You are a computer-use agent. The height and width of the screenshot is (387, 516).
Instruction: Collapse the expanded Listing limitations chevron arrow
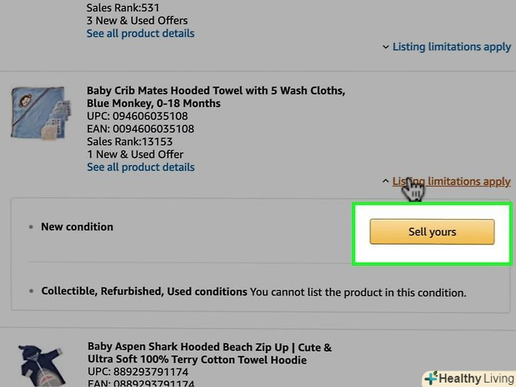coord(385,181)
